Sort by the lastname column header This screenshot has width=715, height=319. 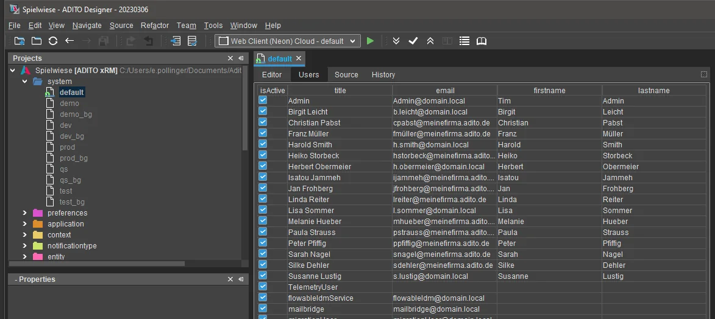654,90
